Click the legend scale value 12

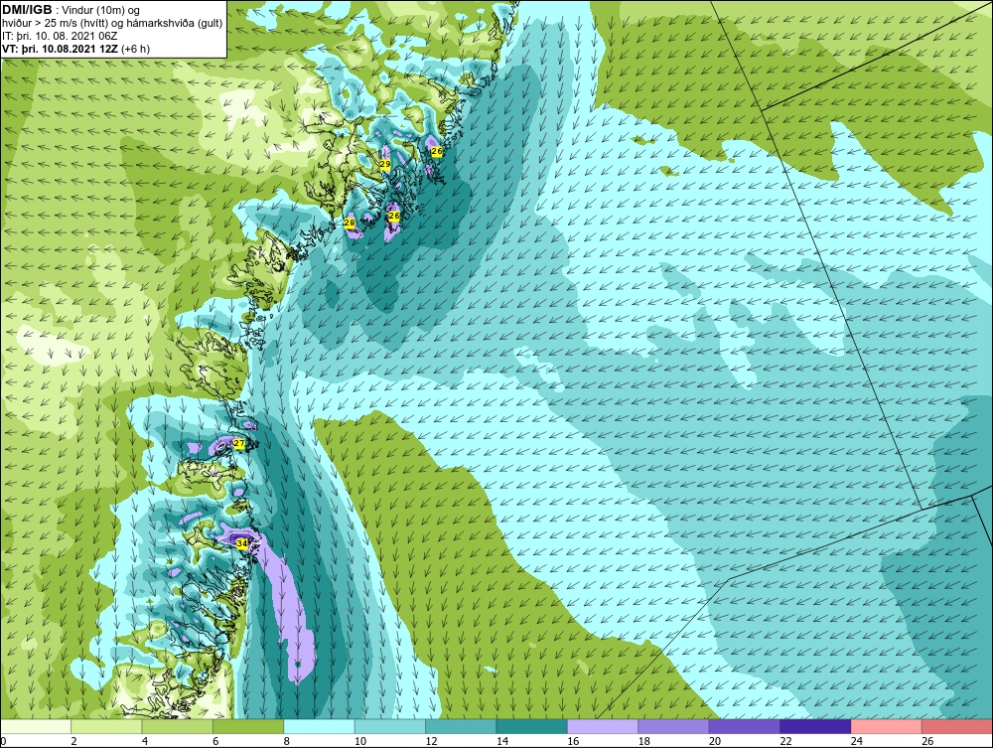point(431,741)
